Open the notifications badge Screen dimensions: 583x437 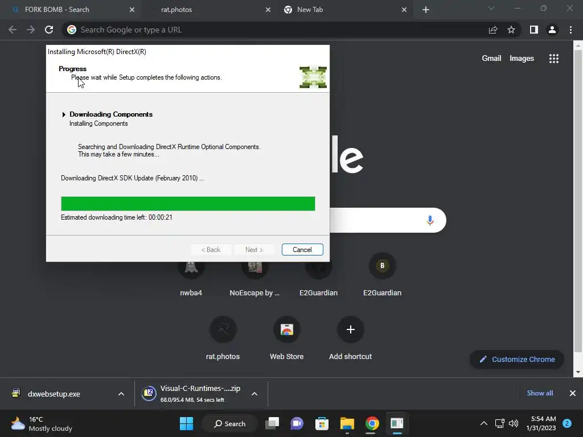click(x=567, y=423)
